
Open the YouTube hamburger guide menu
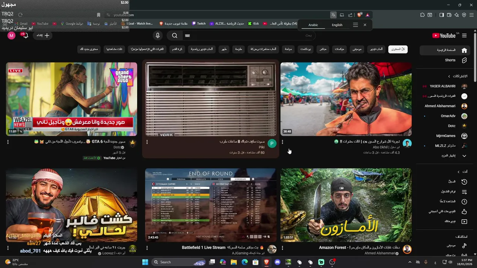click(464, 35)
